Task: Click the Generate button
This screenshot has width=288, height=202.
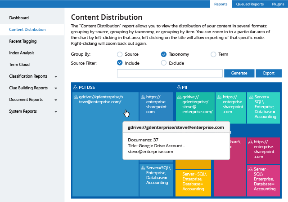Action: (239, 73)
